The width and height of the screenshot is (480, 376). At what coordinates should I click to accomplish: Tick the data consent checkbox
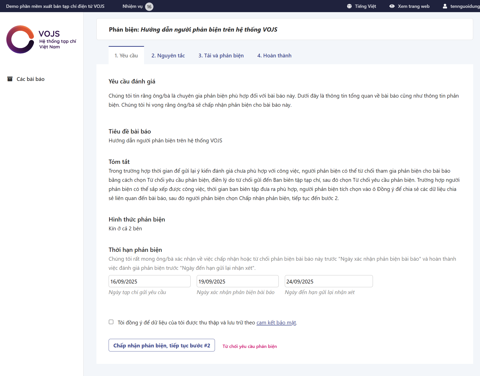111,322
